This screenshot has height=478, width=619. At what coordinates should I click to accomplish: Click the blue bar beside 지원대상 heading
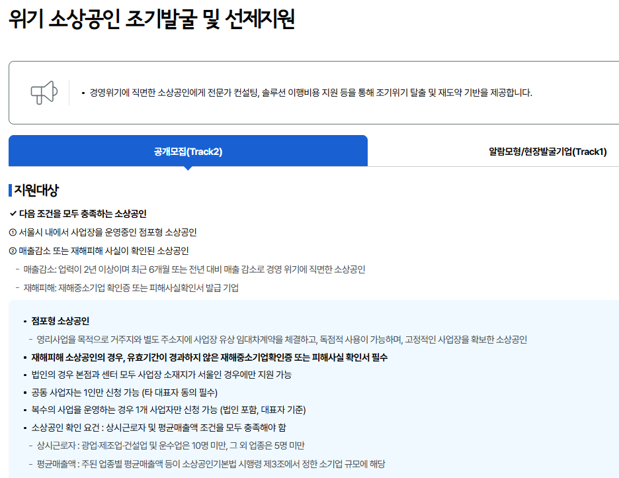click(10, 191)
